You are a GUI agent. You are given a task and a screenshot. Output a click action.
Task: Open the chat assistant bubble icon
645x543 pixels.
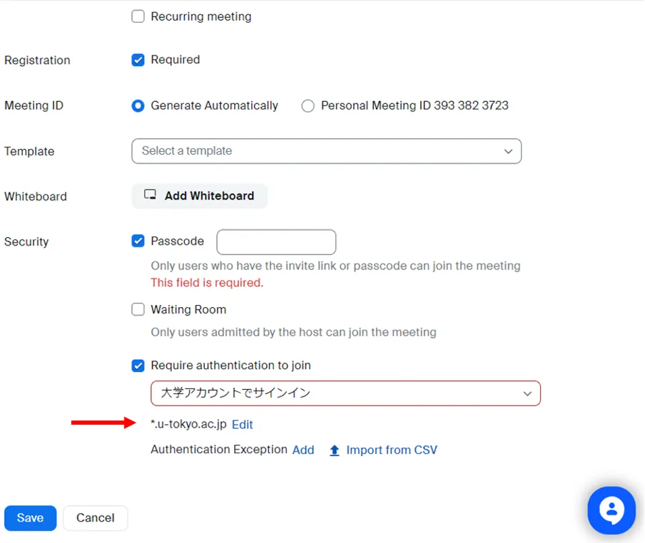point(611,510)
